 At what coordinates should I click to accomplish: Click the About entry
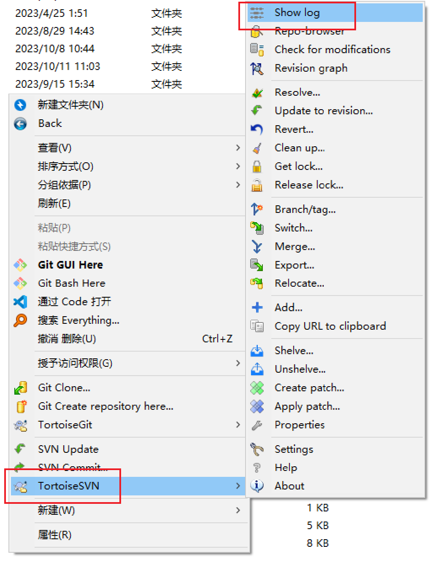coord(289,486)
